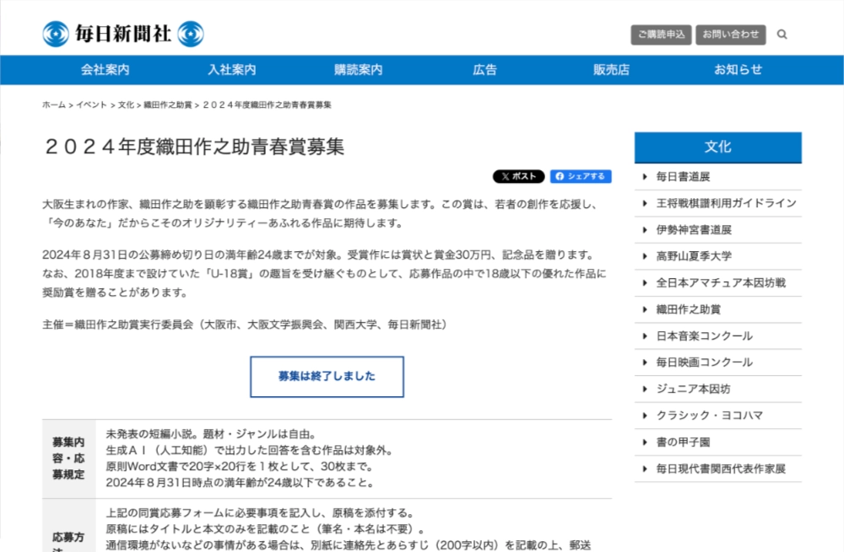Click the right Mainichi globe logo icon

click(x=191, y=34)
